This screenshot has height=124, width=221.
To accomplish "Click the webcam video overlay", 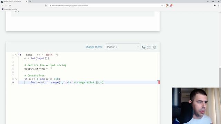I will tap(196, 106).
